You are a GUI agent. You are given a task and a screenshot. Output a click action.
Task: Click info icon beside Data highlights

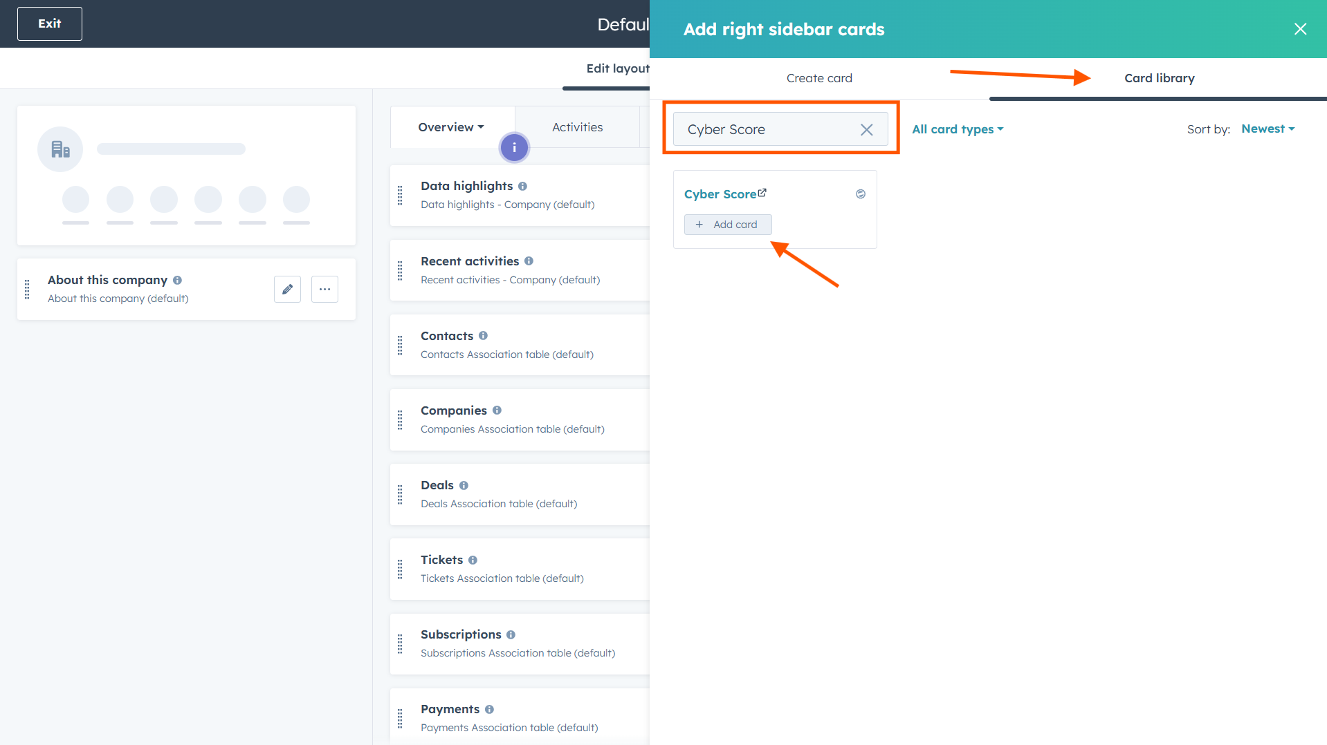523,186
